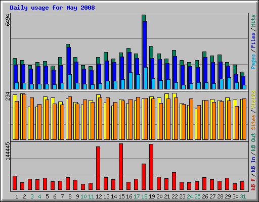
Task: Click day label 22 on the axis
Action: [x=175, y=196]
